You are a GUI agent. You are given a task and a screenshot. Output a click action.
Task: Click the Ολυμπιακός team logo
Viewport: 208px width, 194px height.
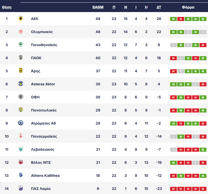pos(21,32)
